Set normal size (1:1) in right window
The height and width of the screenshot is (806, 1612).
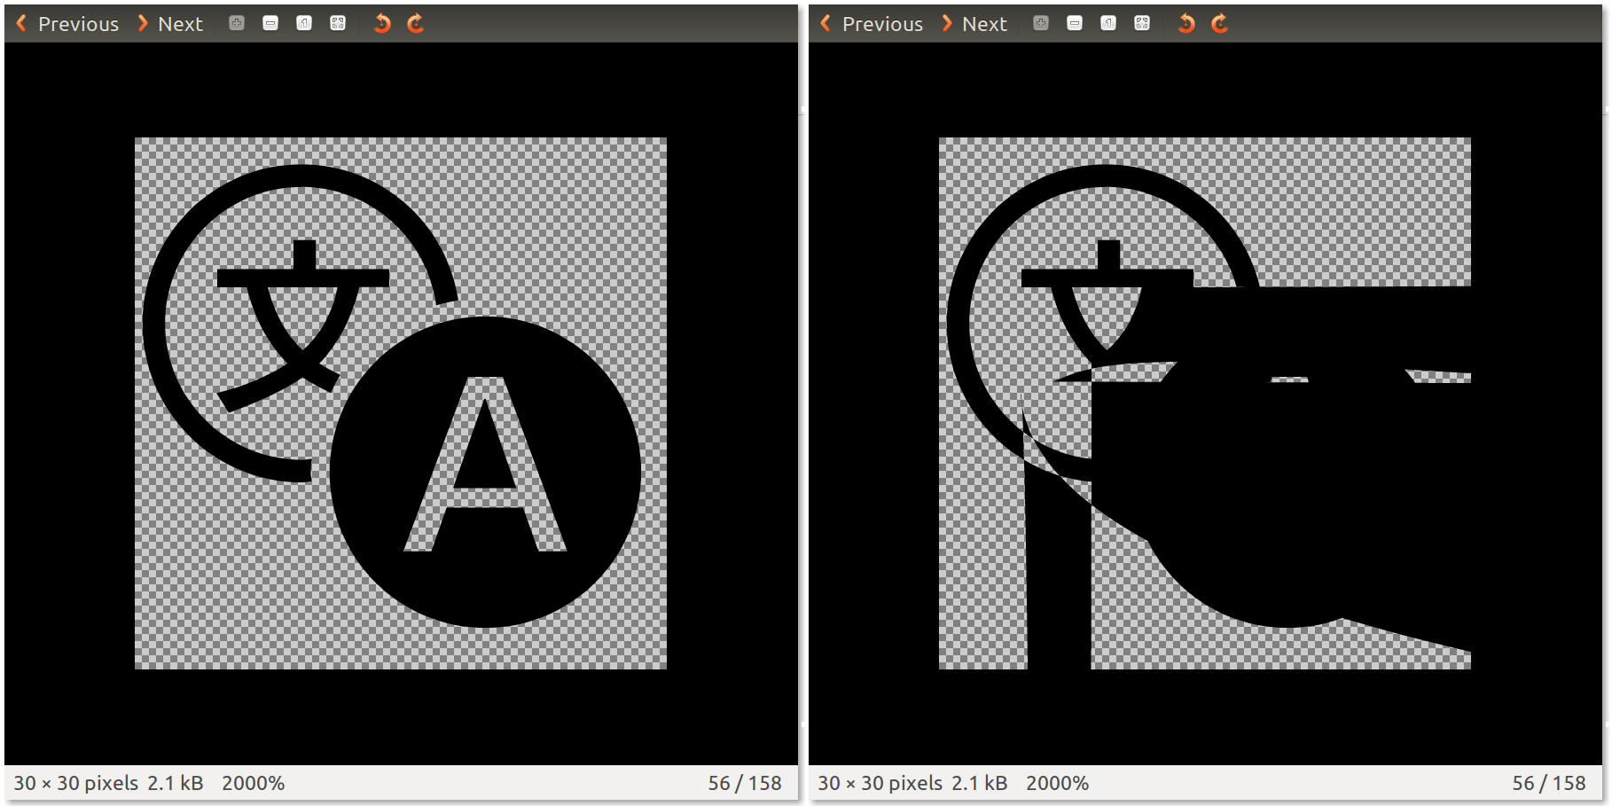point(1108,23)
